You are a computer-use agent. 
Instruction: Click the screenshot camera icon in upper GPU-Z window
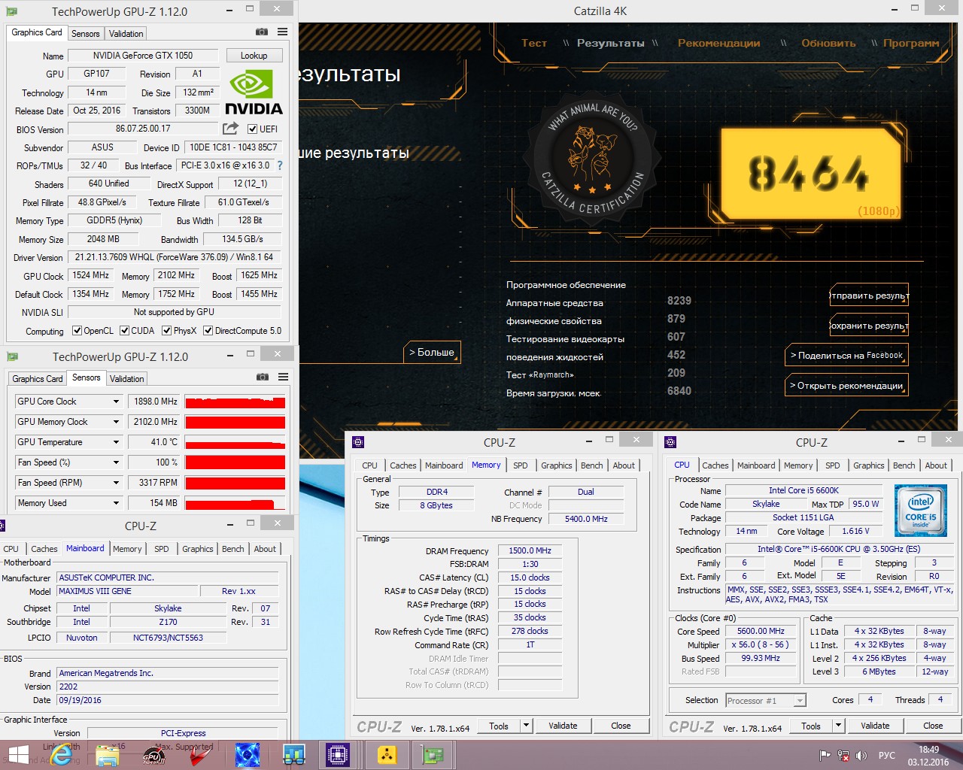(x=261, y=32)
